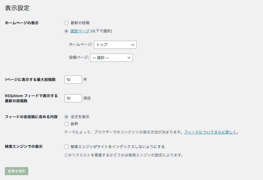Open the 投稿ページ dropdown showing 選択
263x180 pixels.
click(111, 58)
